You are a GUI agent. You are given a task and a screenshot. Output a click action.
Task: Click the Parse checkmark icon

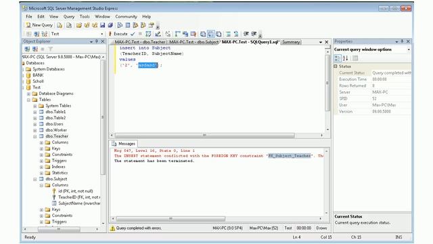pos(133,34)
